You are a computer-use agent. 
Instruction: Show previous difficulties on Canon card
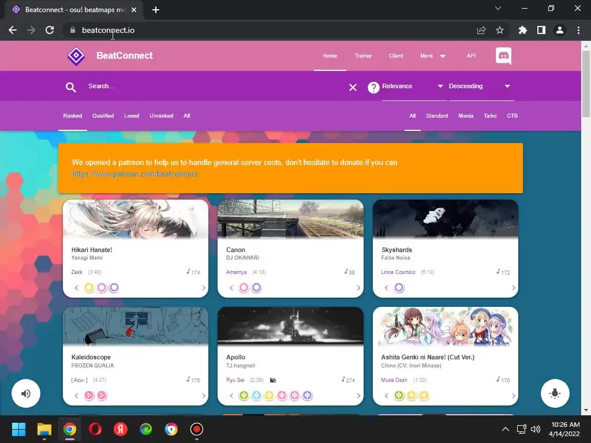click(231, 288)
